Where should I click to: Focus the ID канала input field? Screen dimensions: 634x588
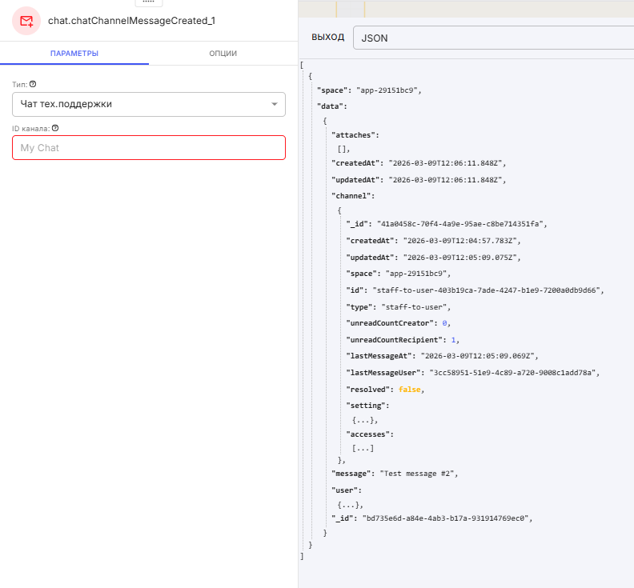click(x=148, y=148)
